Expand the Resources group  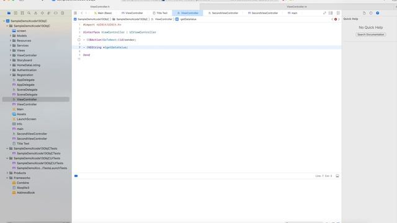pyautogui.click(x=11, y=40)
